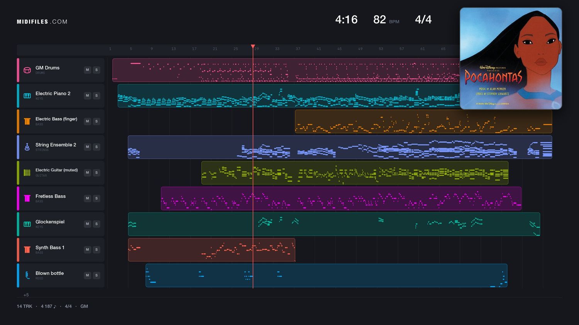Mute the Electric Guitar (muted) track
Viewport: 579px width, 325px height.
point(87,173)
